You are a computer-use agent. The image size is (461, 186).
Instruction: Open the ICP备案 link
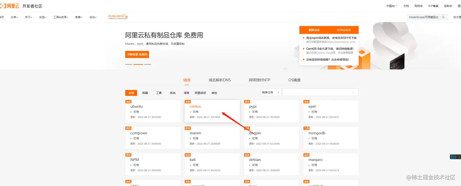(433, 6)
